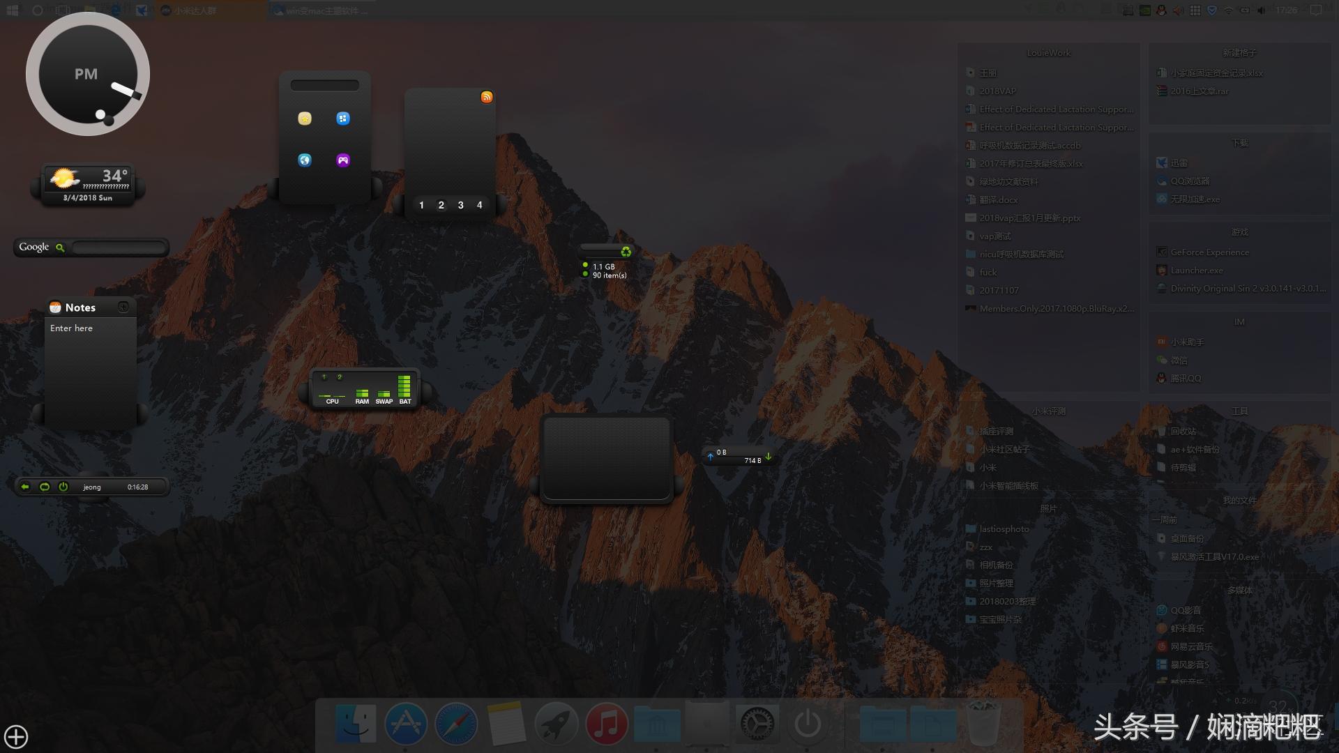This screenshot has height=753, width=1339.
Task: Open the globe web icon in launcher widget
Action: (x=305, y=160)
